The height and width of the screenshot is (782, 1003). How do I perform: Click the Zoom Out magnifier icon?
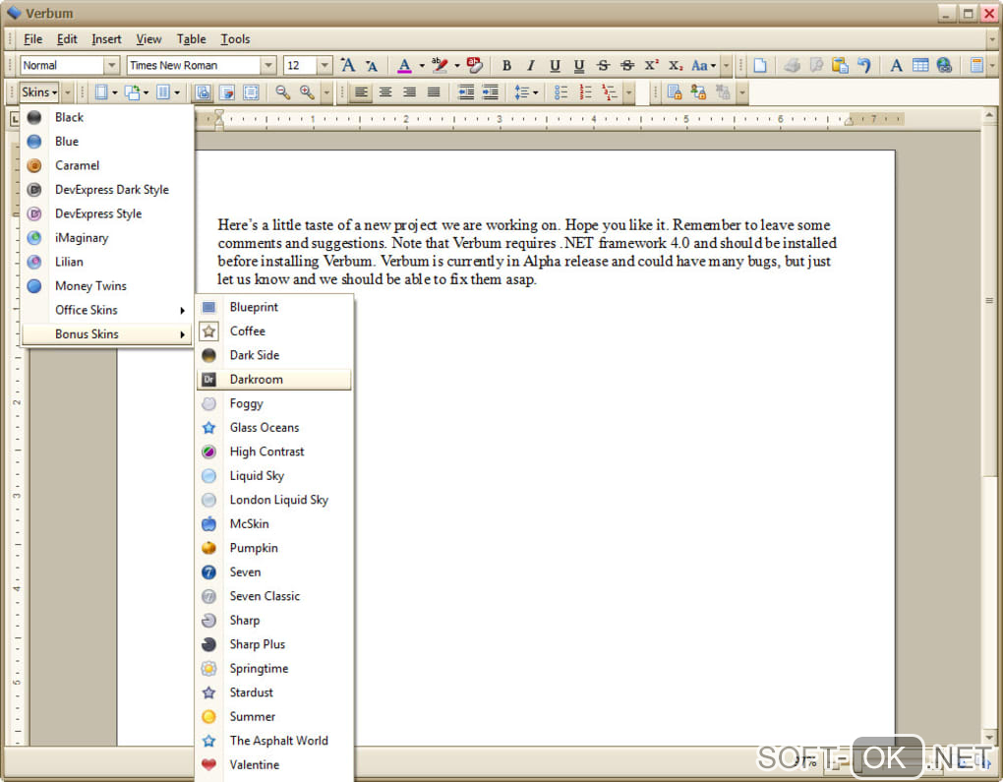click(283, 92)
